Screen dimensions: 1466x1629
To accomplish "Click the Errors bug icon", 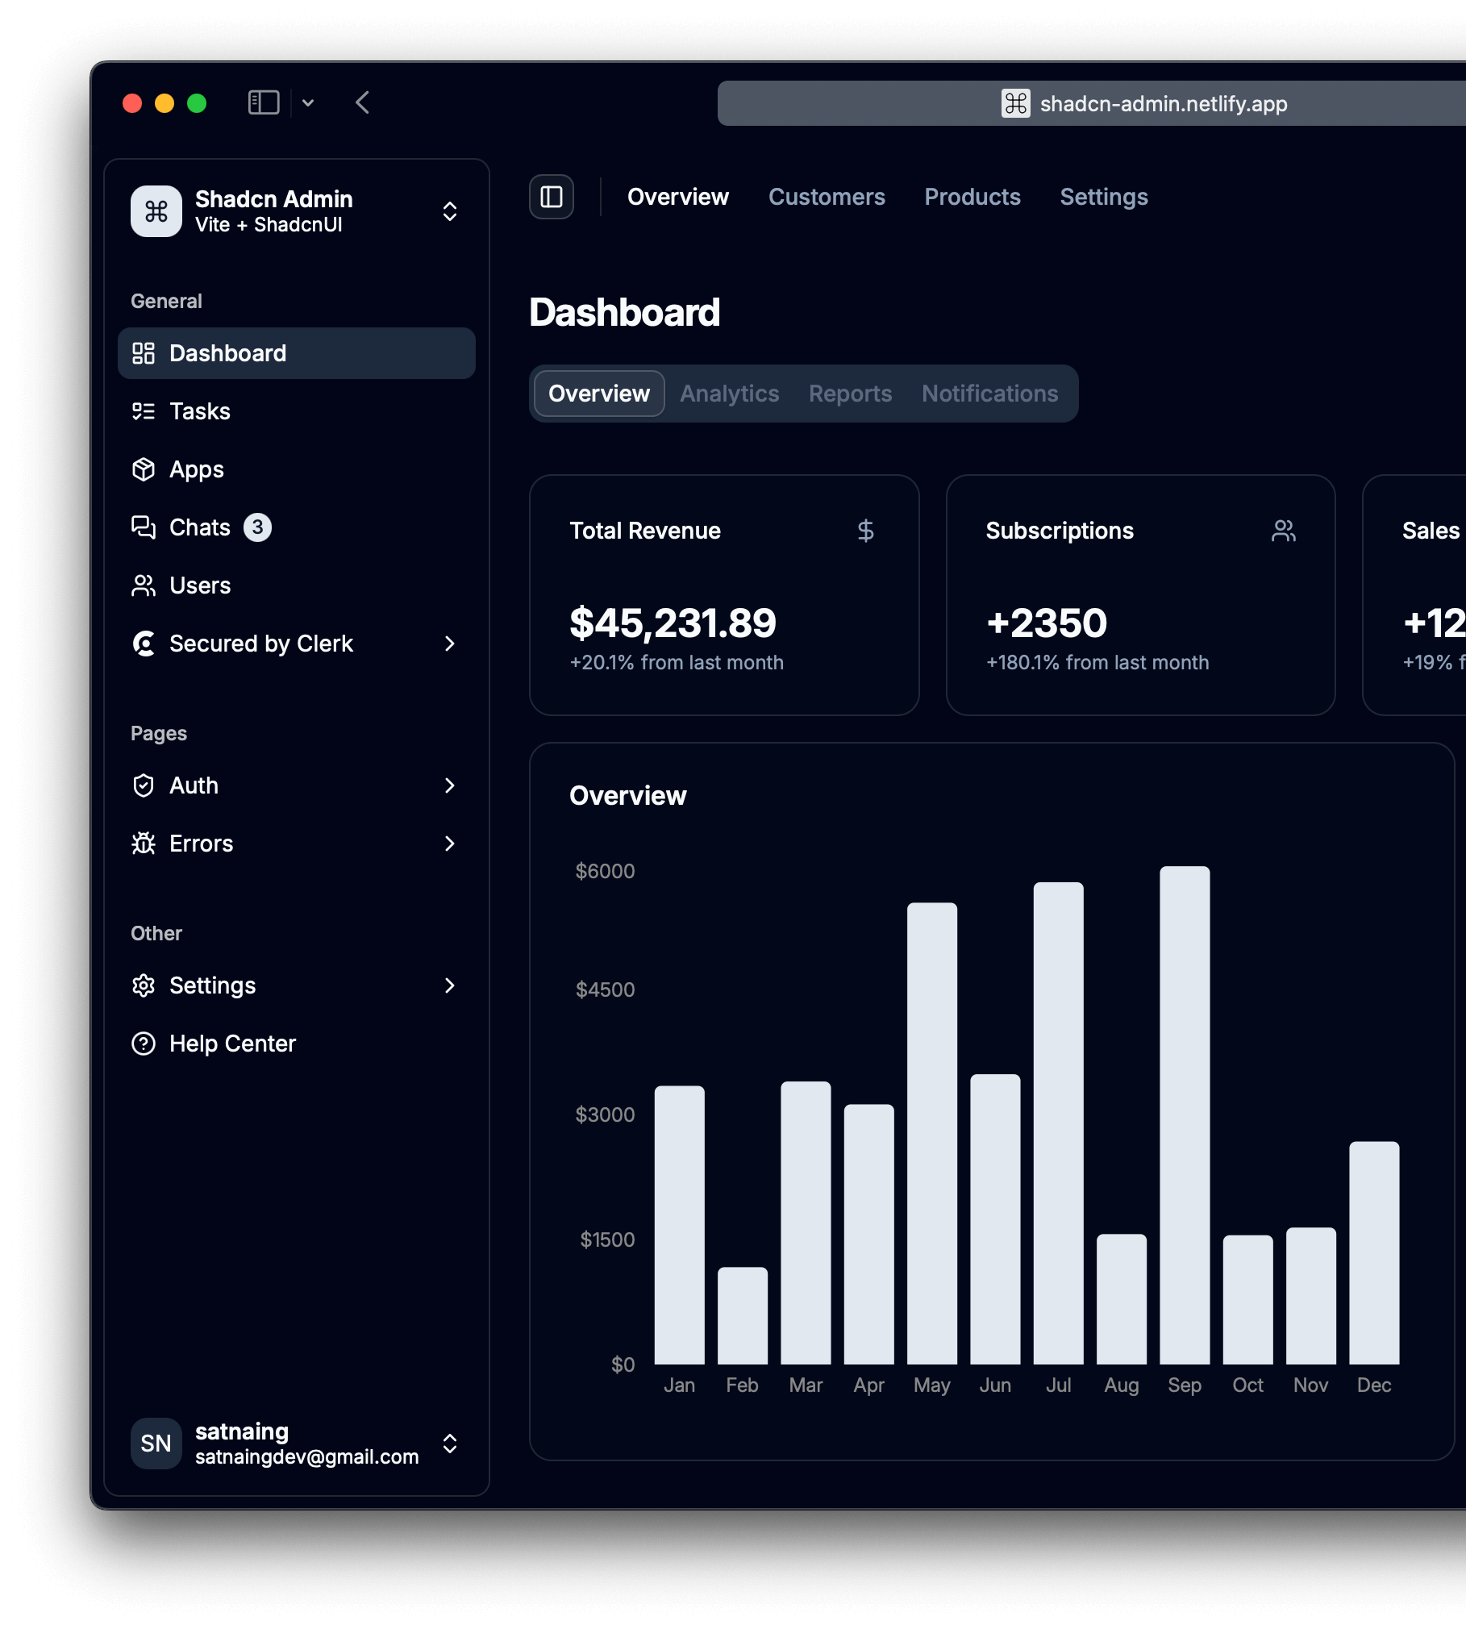I will point(145,844).
